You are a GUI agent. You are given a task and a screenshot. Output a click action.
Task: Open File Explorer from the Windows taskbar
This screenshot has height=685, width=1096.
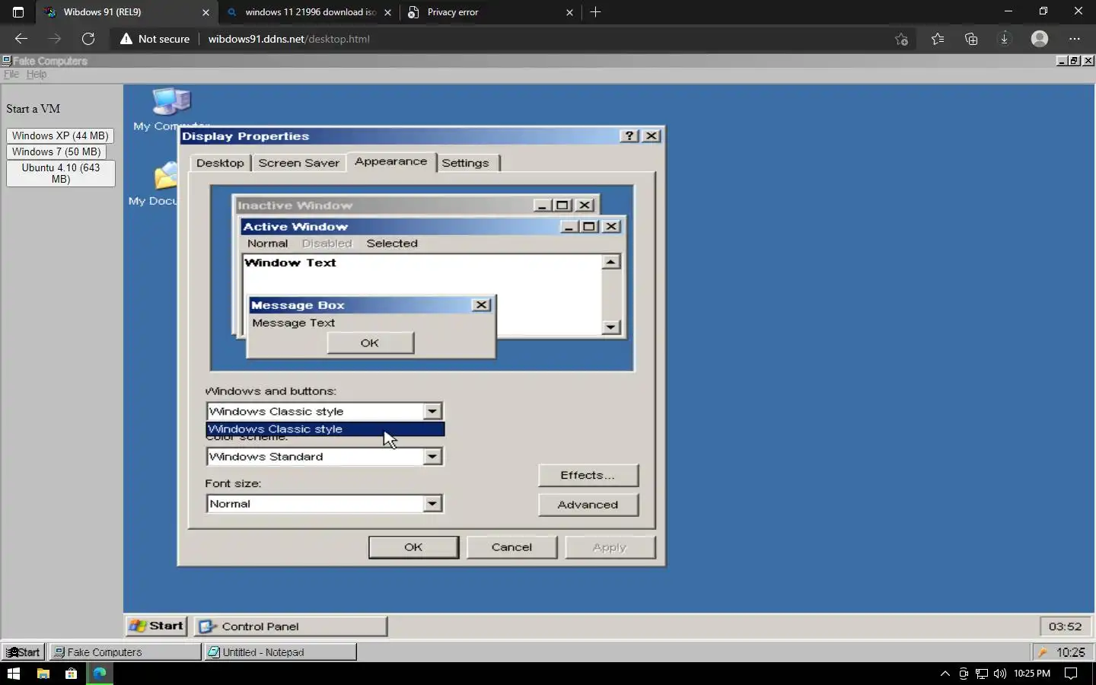coord(43,674)
